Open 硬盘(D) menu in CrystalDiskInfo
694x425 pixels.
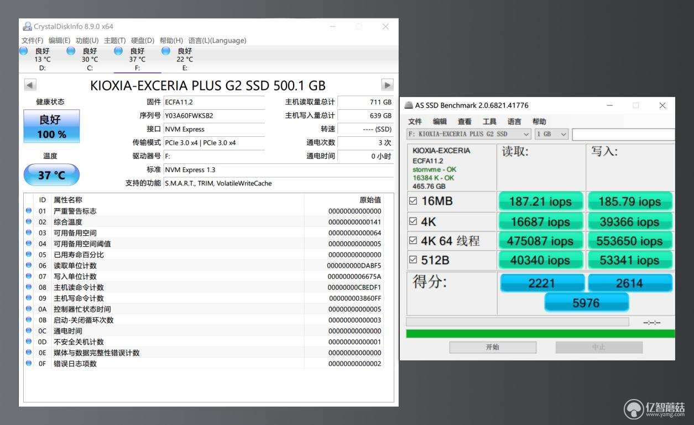(x=143, y=40)
